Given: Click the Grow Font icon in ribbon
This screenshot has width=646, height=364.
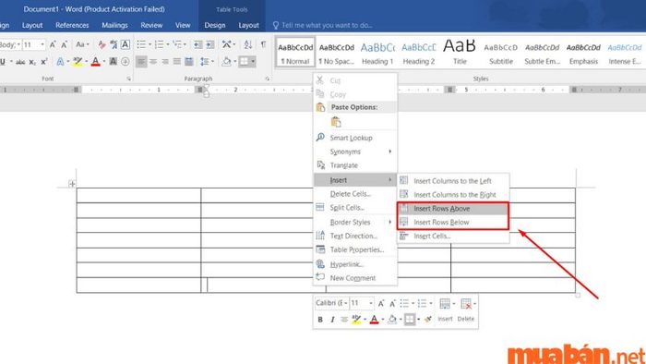Looking at the screenshot, I should (x=53, y=44).
